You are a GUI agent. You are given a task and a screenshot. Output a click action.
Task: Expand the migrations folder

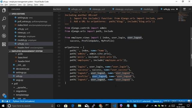(31, 91)
